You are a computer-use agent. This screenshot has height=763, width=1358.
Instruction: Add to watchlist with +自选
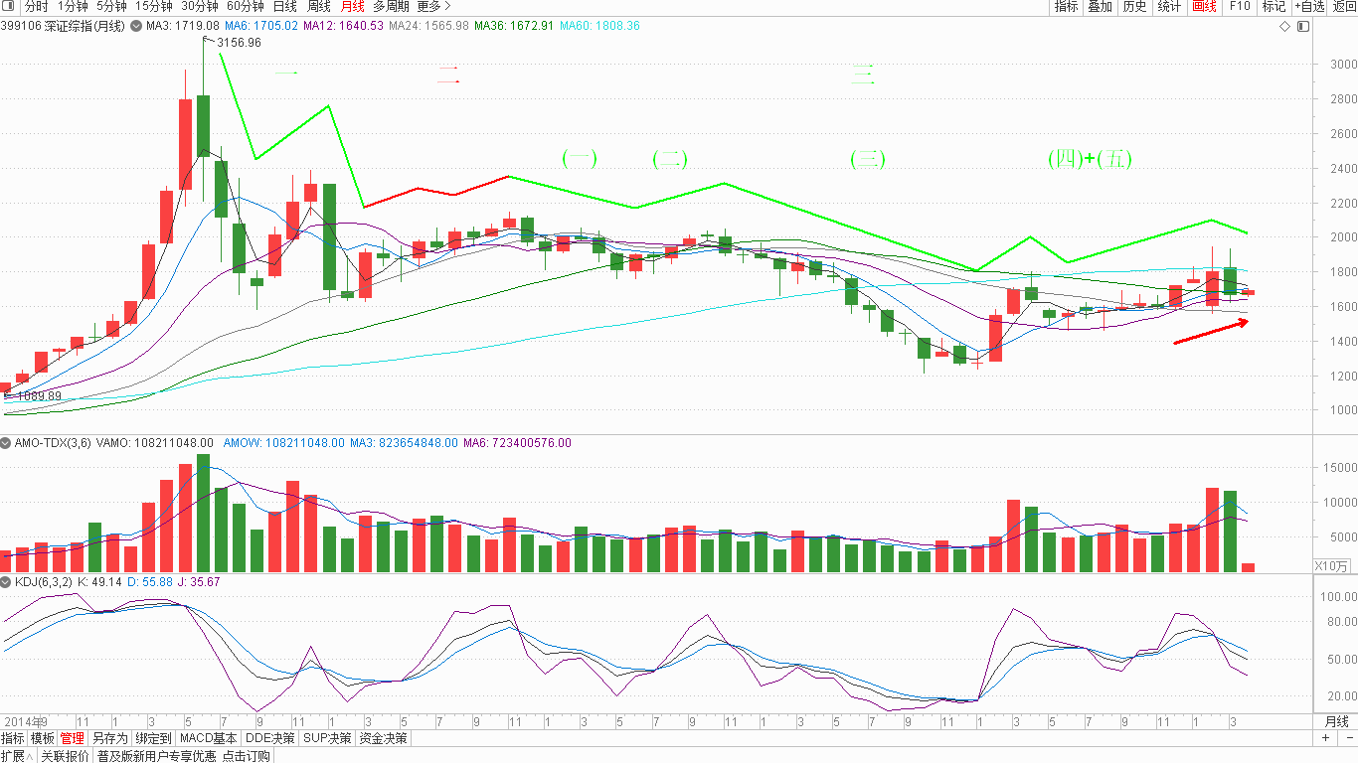pos(1309,6)
